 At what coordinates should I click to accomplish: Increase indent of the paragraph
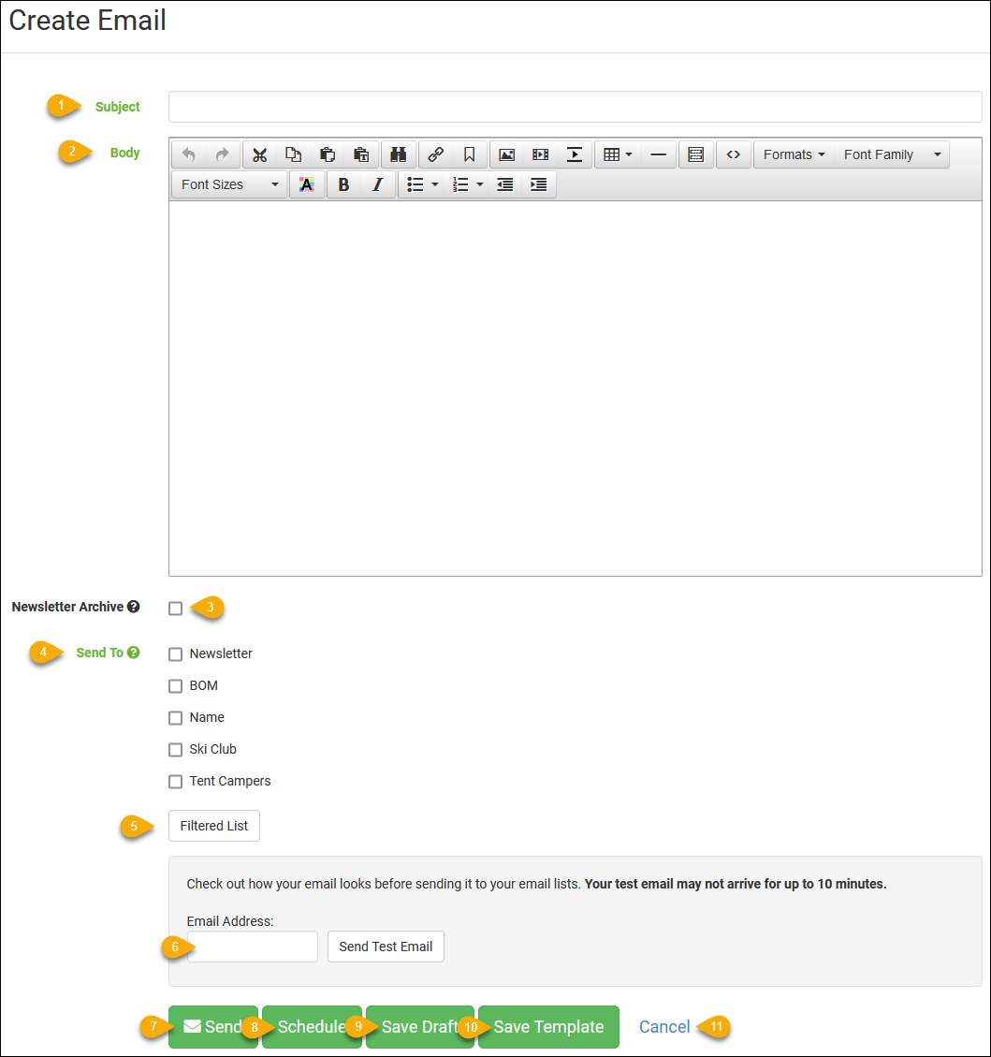coord(539,184)
